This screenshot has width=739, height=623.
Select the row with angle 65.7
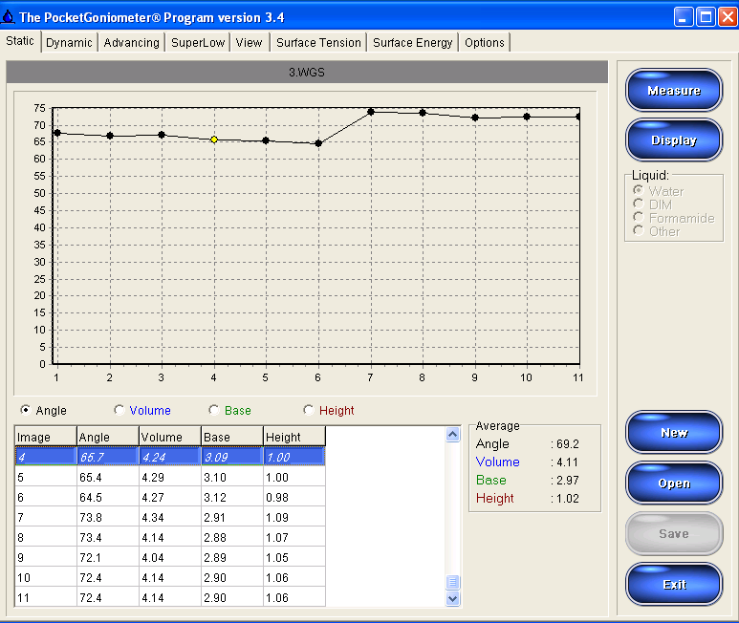pos(170,457)
